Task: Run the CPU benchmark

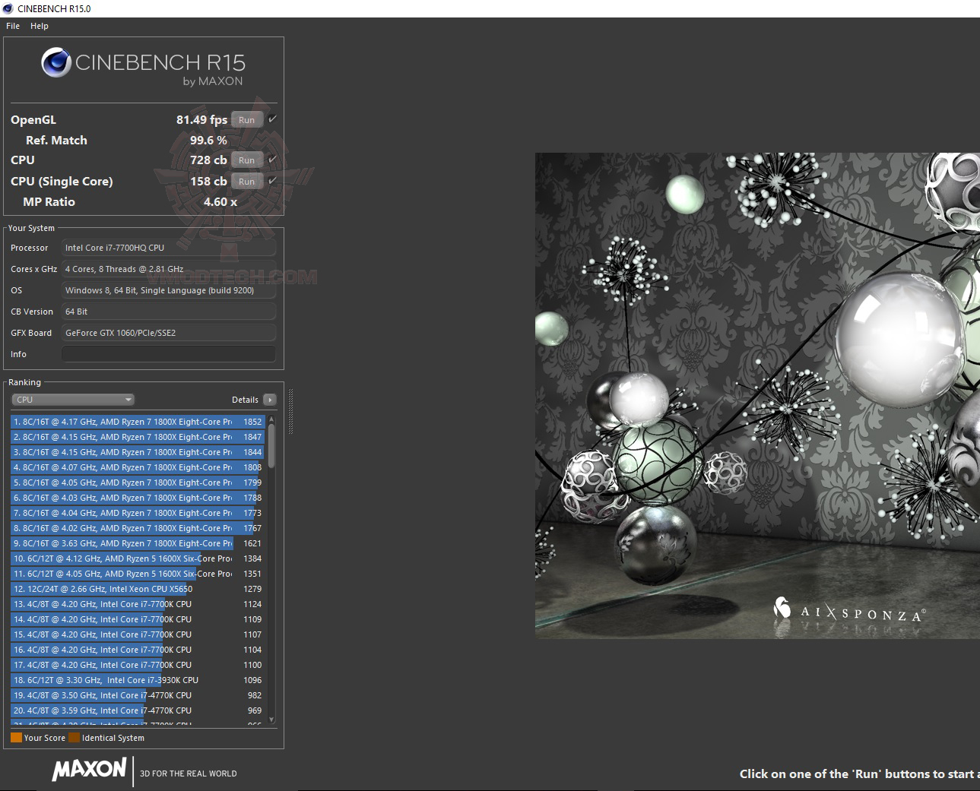Action: [247, 160]
